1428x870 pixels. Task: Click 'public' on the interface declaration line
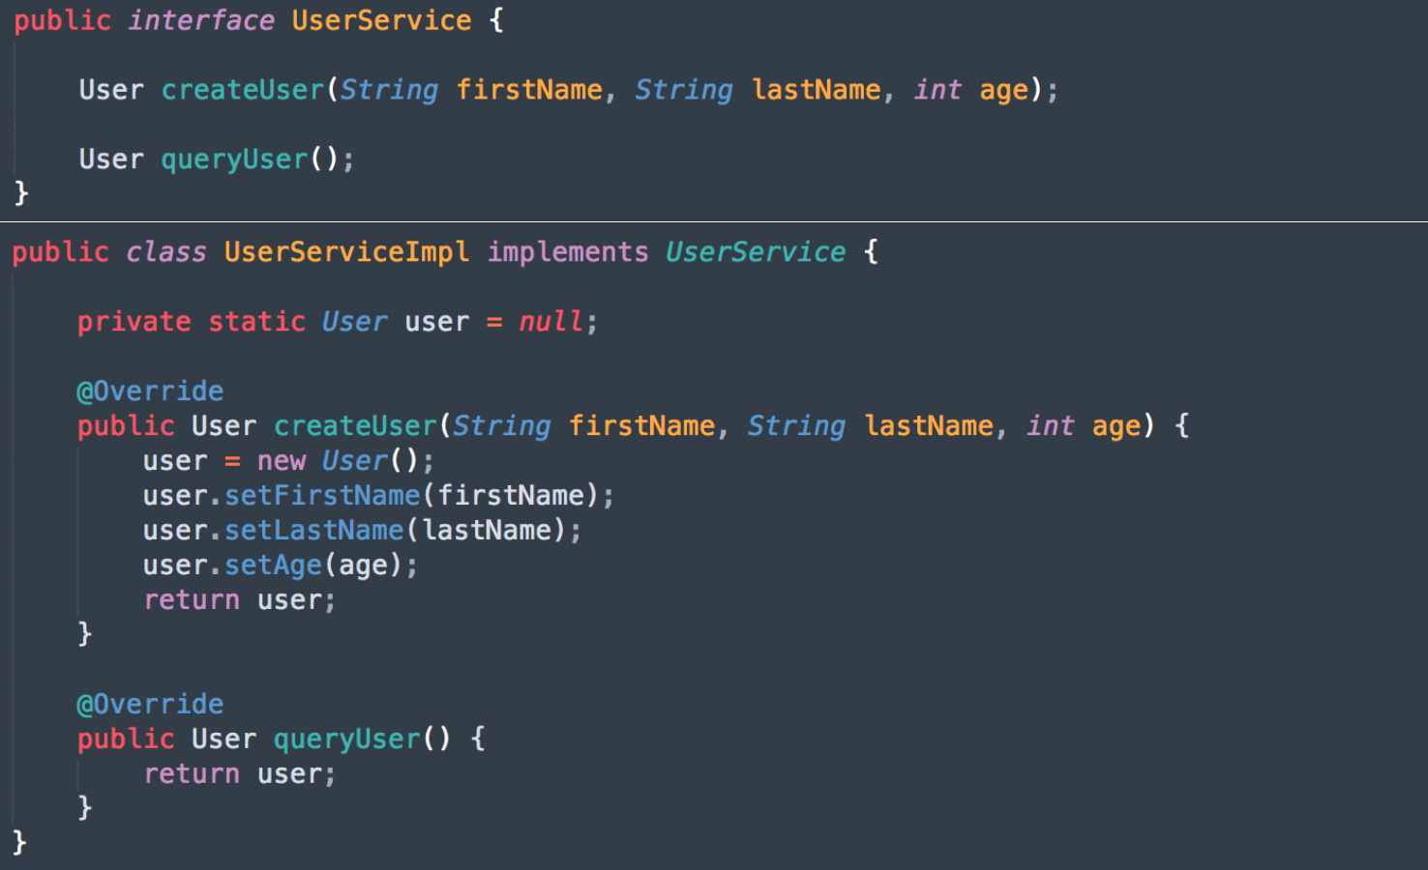[x=63, y=20]
